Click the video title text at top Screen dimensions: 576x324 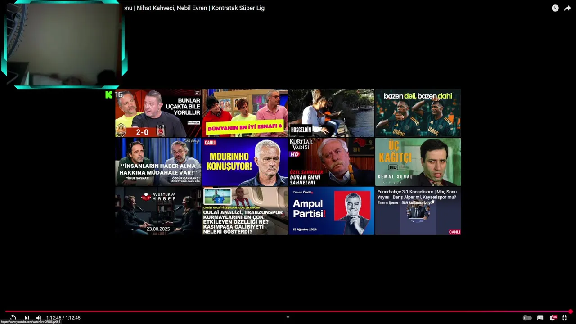[x=194, y=8]
